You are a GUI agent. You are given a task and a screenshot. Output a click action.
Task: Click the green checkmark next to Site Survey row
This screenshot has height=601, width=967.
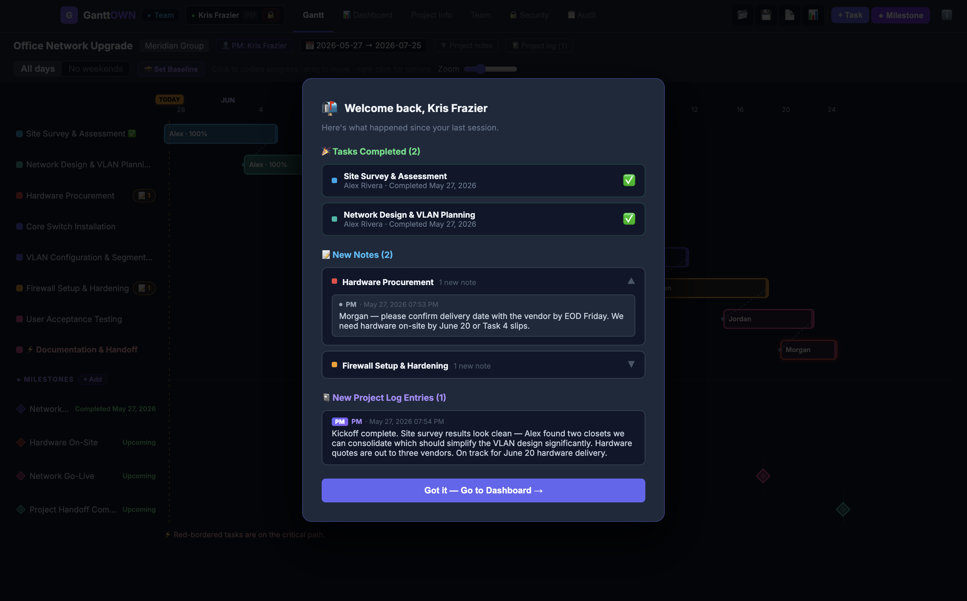point(132,133)
